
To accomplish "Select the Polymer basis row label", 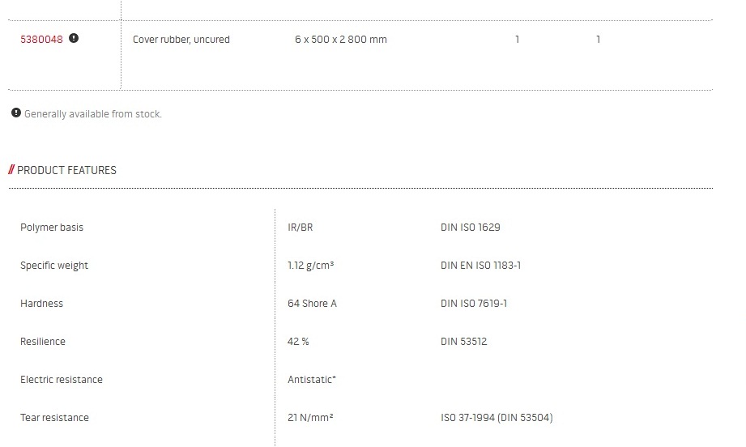I will [x=52, y=228].
